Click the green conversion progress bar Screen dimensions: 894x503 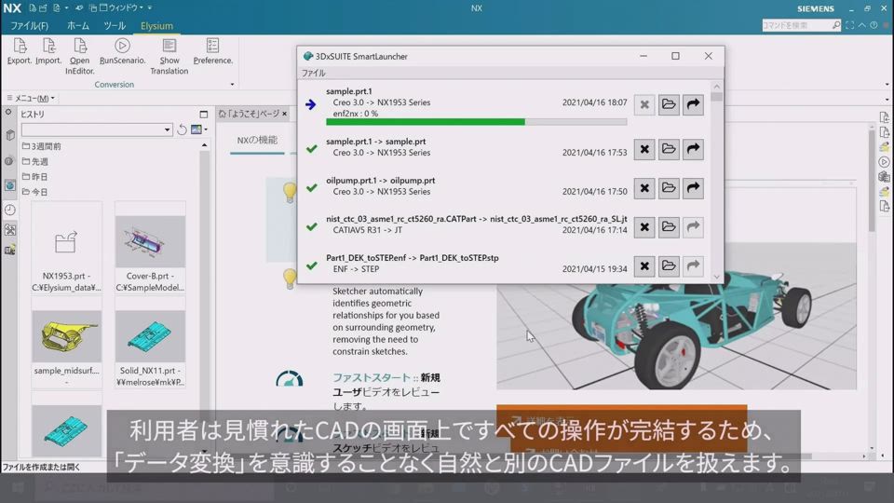click(x=426, y=121)
